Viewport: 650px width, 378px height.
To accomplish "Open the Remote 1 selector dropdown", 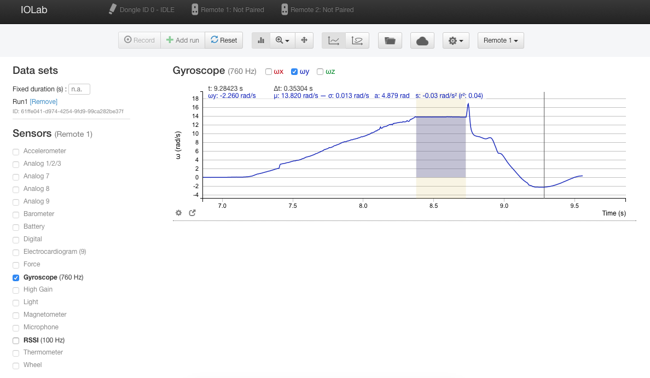I will tap(501, 40).
